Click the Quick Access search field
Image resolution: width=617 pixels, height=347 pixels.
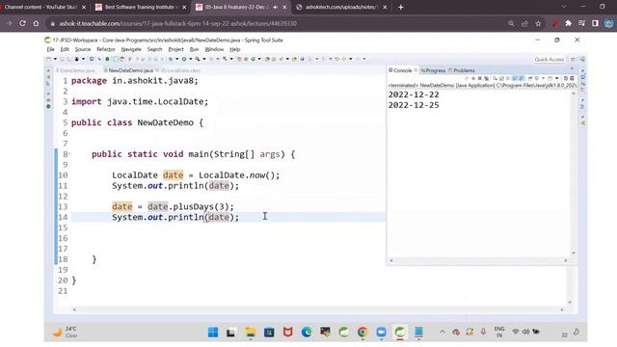pyautogui.click(x=550, y=60)
